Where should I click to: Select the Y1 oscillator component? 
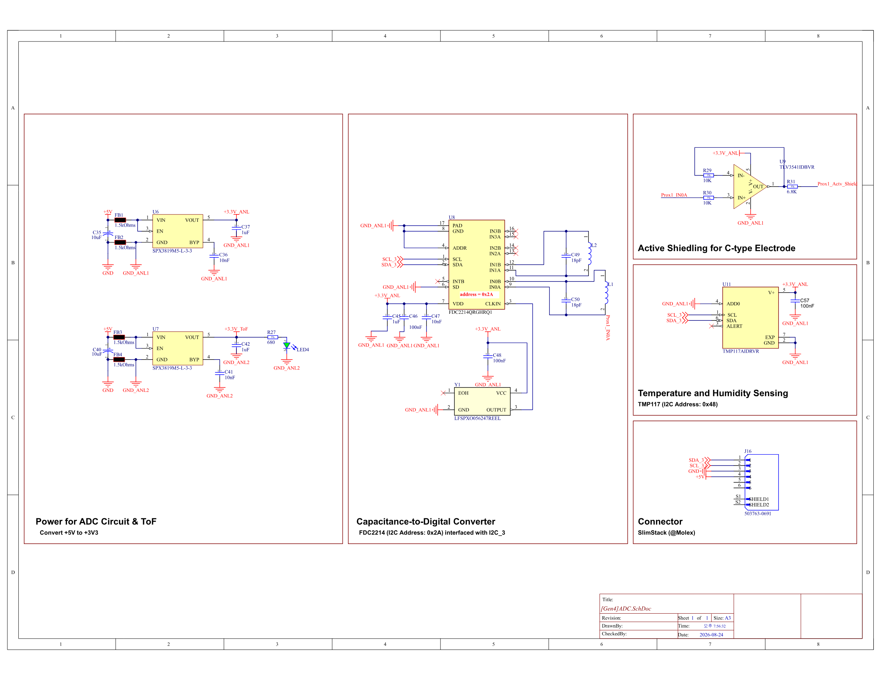click(482, 401)
